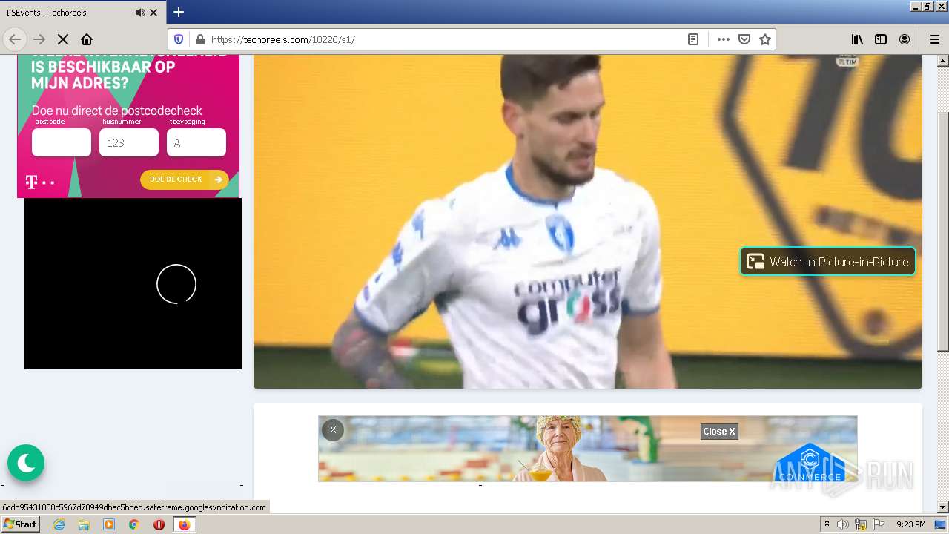Mute the SEvents tab audio
Screen dimensions: 949x534
point(140,13)
